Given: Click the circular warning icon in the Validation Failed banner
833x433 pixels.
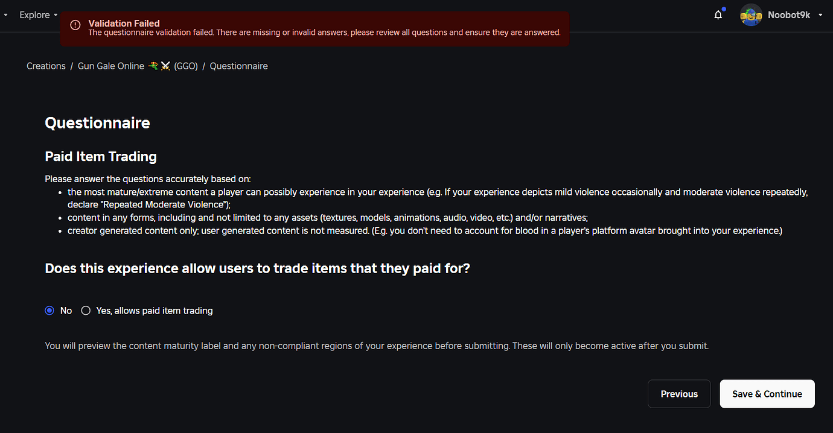Looking at the screenshot, I should coord(75,25).
